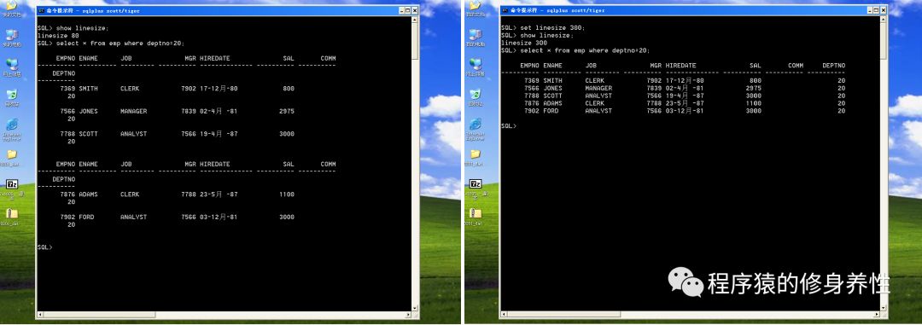The image size is (922, 325).
Task: Open My Computer icon beside linesize 80 window
Action: (x=12, y=34)
